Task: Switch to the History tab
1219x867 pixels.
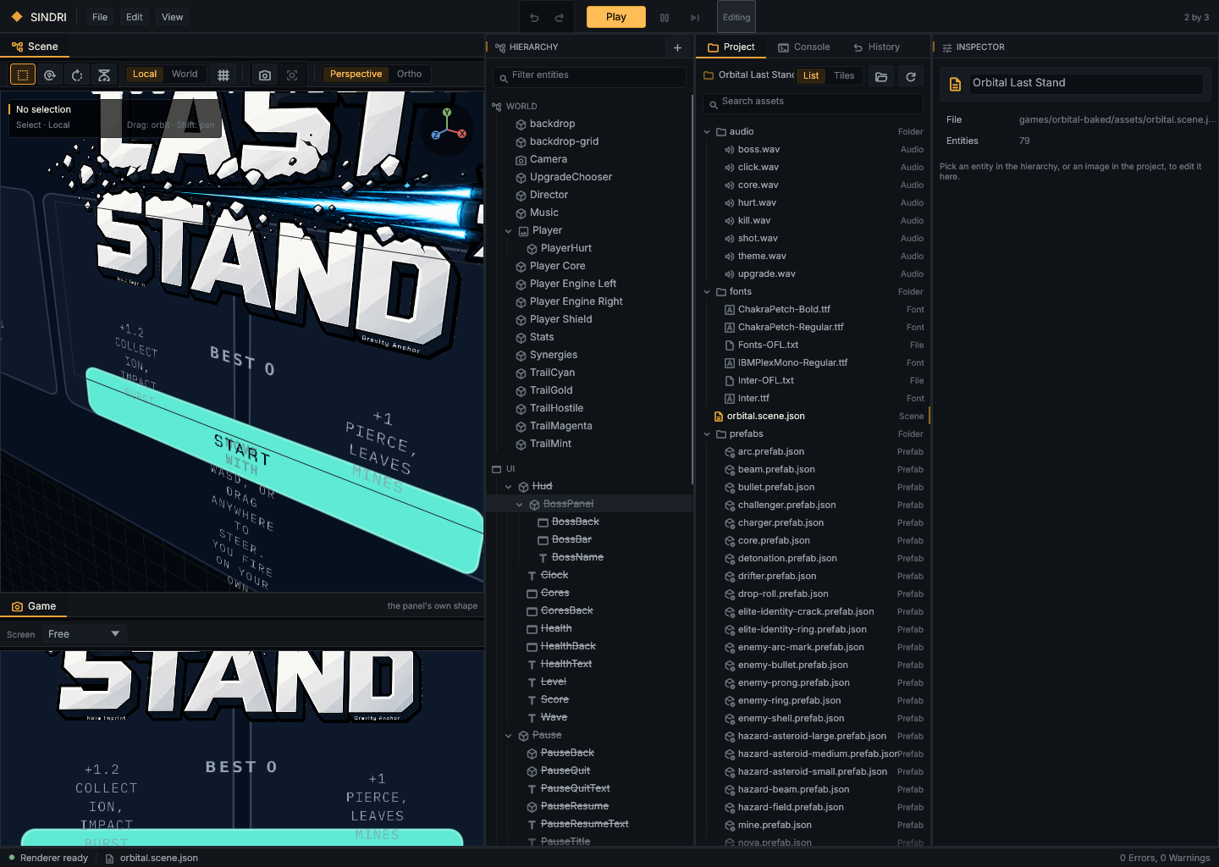Action: [x=877, y=47]
